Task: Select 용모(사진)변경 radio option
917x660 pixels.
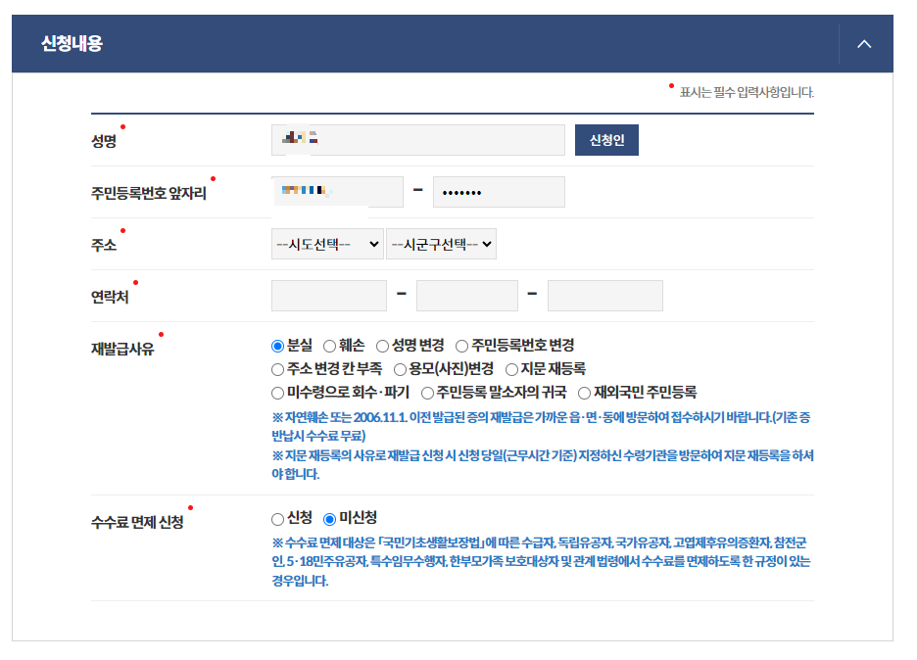Action: [x=400, y=369]
